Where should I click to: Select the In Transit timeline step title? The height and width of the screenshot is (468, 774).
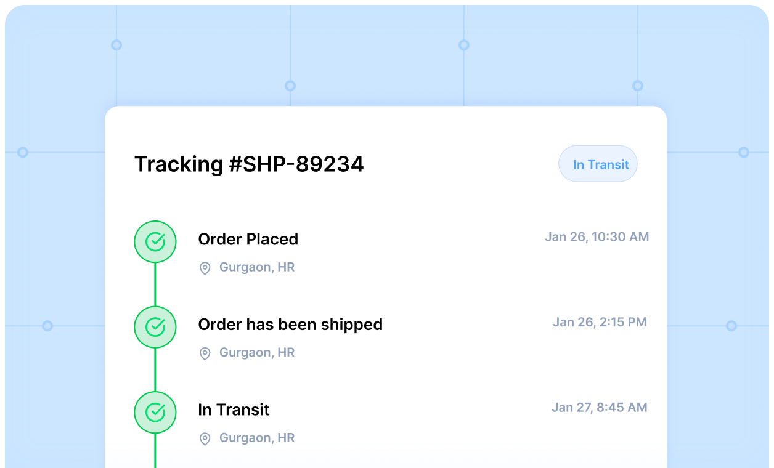click(234, 409)
